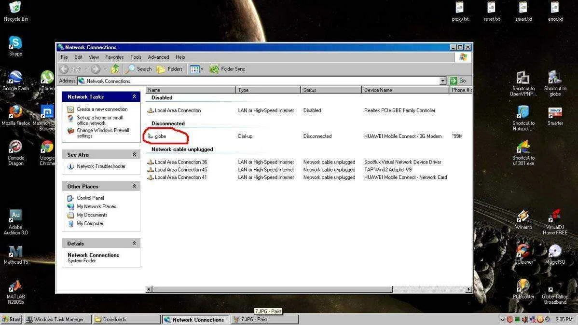Collapse the Details panel
The height and width of the screenshot is (325, 578).
coord(134,243)
